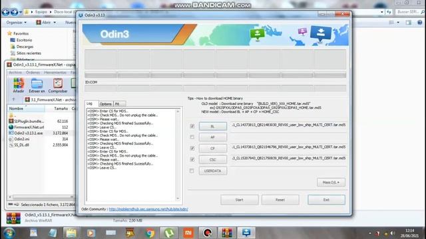
Task: Click the volume icon in system tray
Action: (x=393, y=233)
